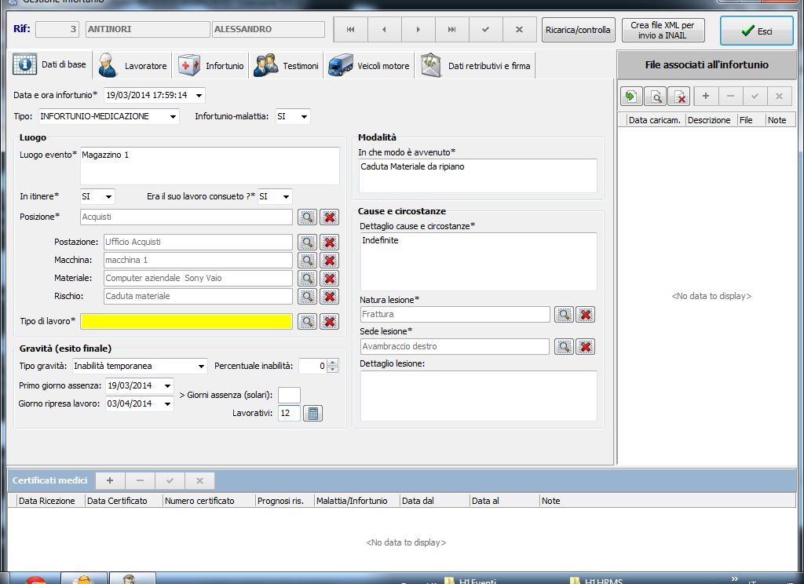Clear the Tipo di lavoro field
This screenshot has width=804, height=584.
[330, 321]
